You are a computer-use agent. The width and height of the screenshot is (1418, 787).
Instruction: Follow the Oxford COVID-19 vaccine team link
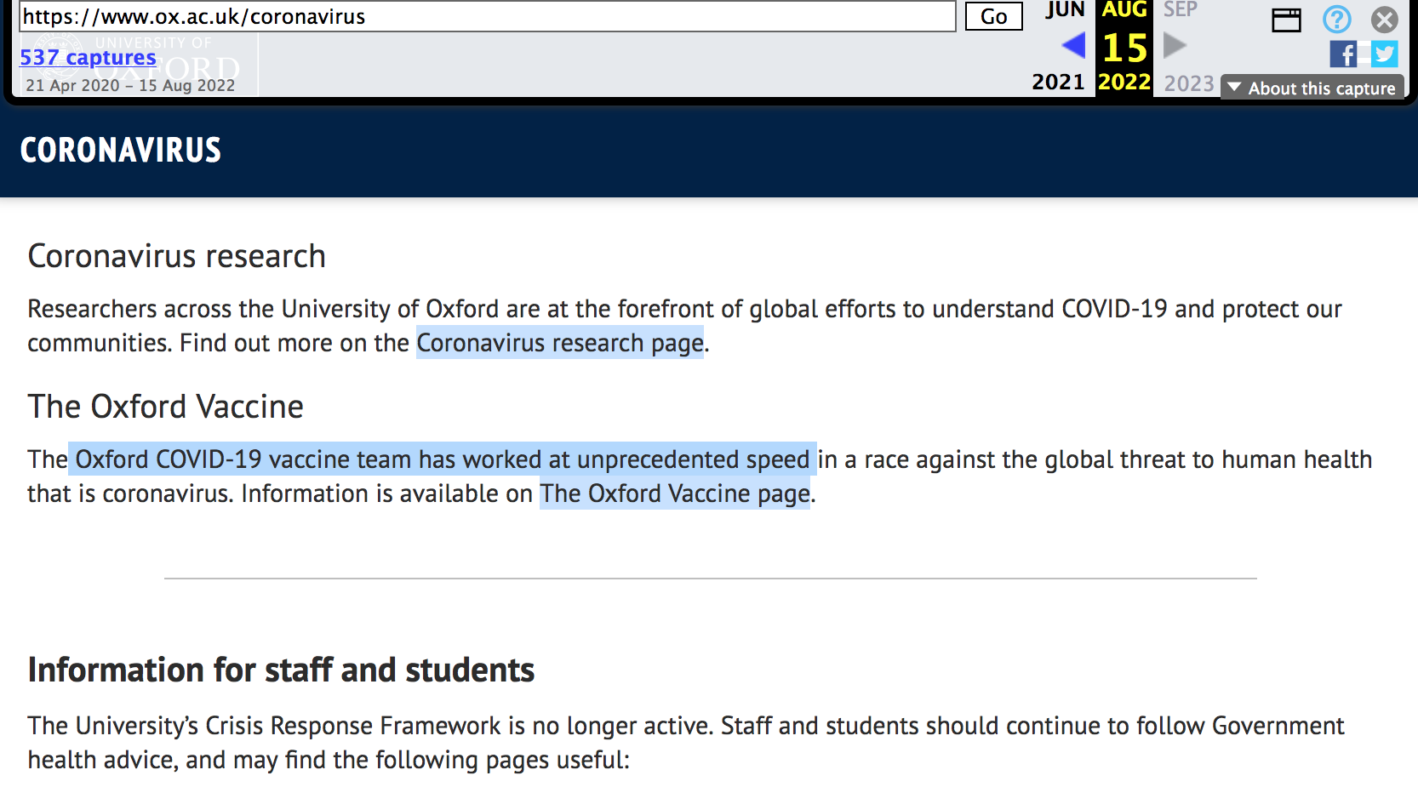click(x=442, y=459)
